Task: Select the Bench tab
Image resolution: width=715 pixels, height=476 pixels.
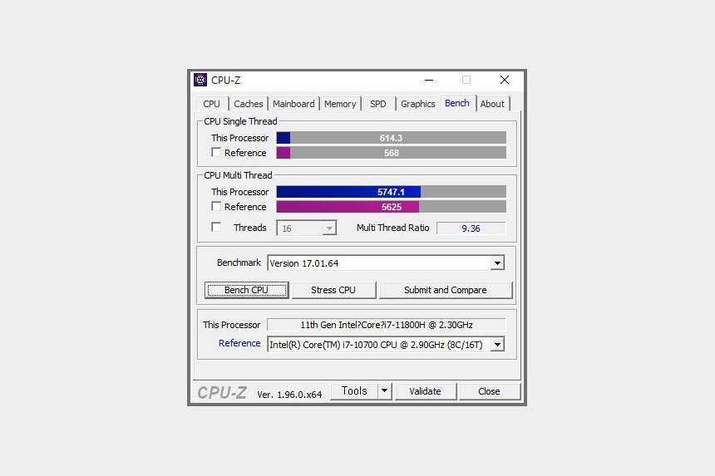Action: coord(457,103)
